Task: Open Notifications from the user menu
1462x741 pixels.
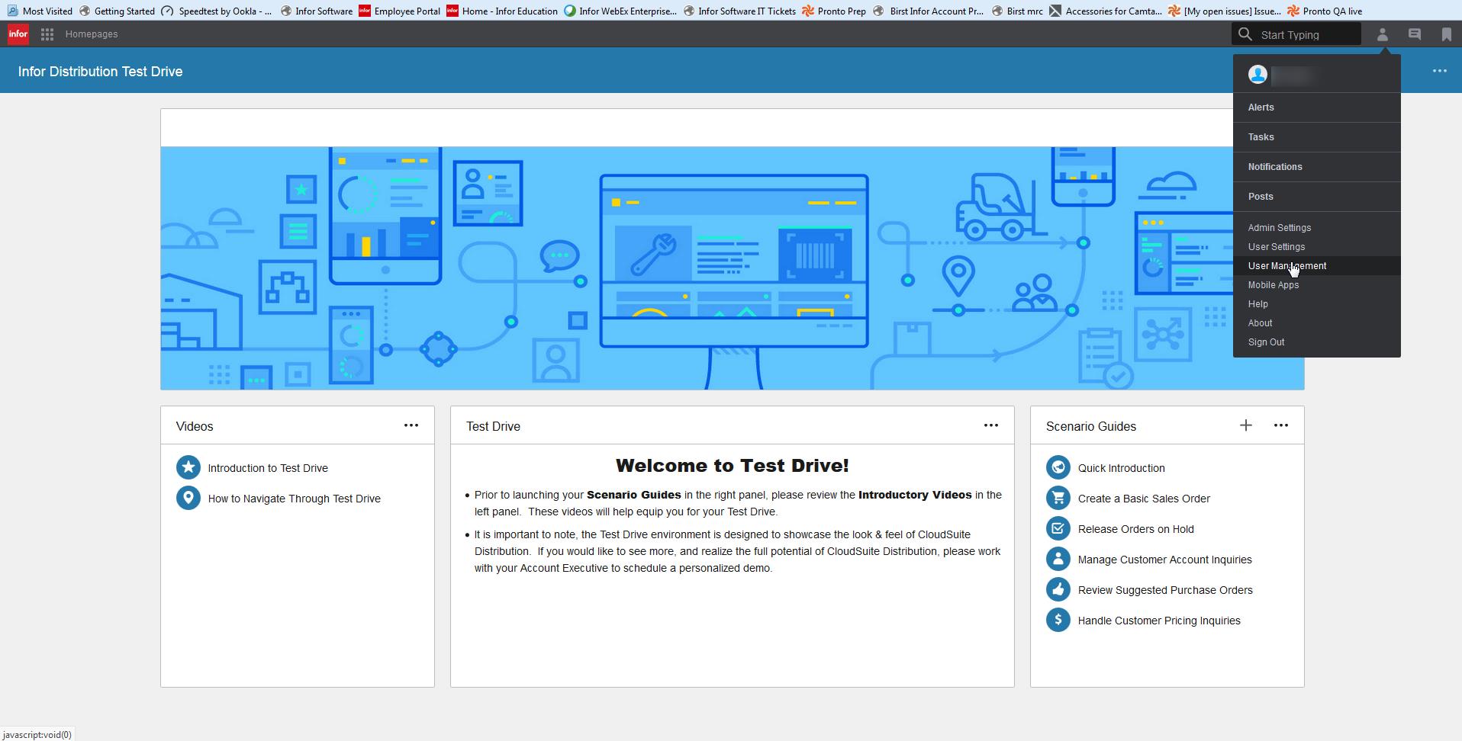Action: pyautogui.click(x=1317, y=167)
